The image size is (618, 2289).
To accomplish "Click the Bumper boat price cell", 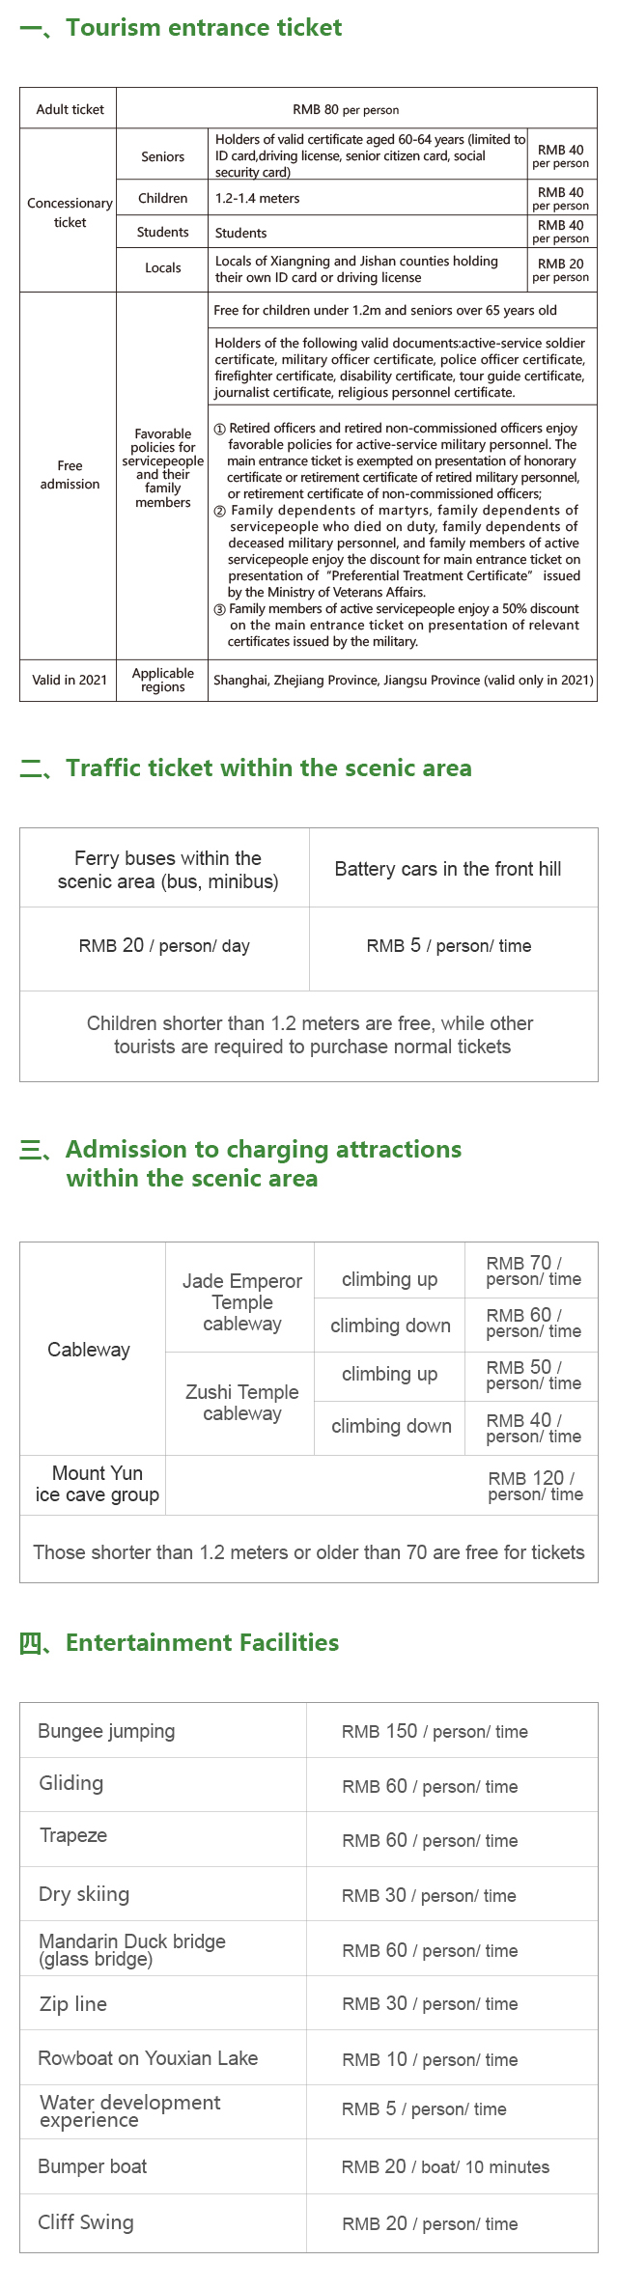I will [x=445, y=2167].
